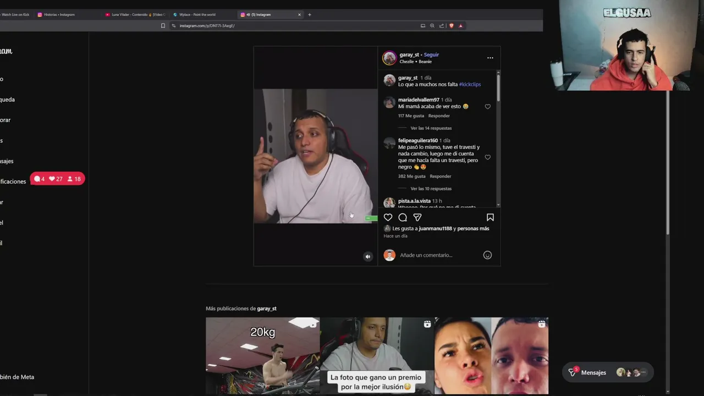Viewport: 704px width, 396px height.
Task: Click the zoom magnifier icon in address bar
Action: [x=432, y=26]
